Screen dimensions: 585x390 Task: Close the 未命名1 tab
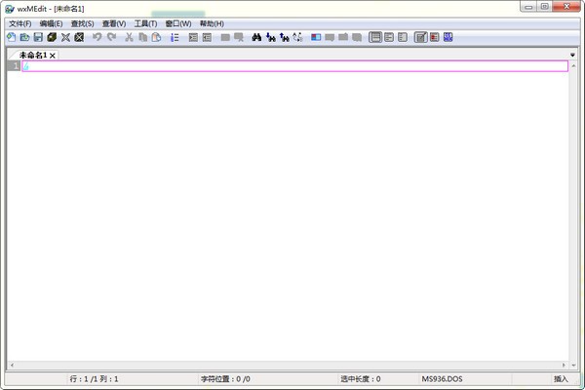click(54, 56)
